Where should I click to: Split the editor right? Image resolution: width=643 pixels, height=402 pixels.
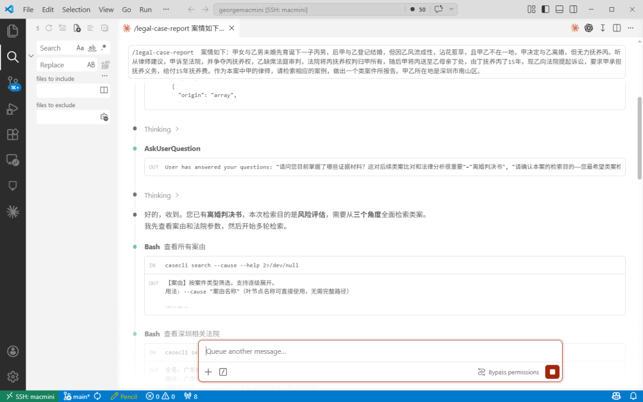pos(616,28)
